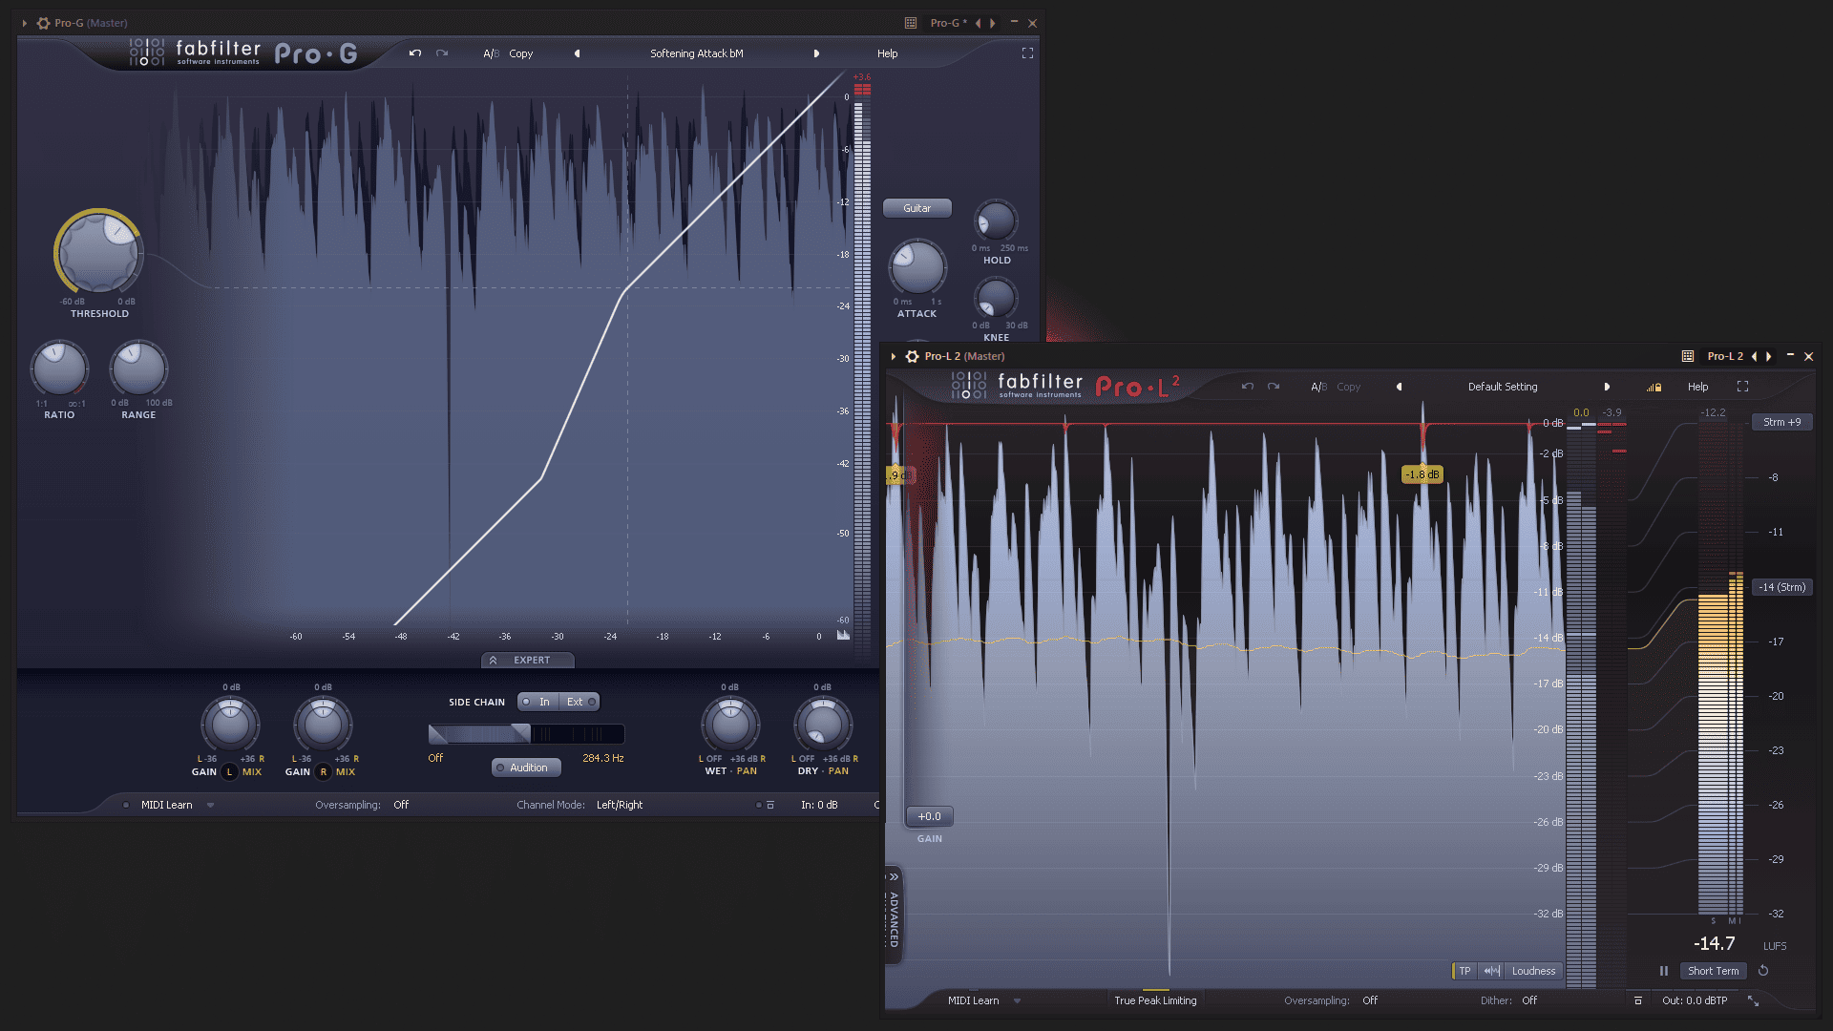1833x1031 pixels.
Task: Open Pro-L 2 preset grid icon in title bar
Action: pos(1688,356)
